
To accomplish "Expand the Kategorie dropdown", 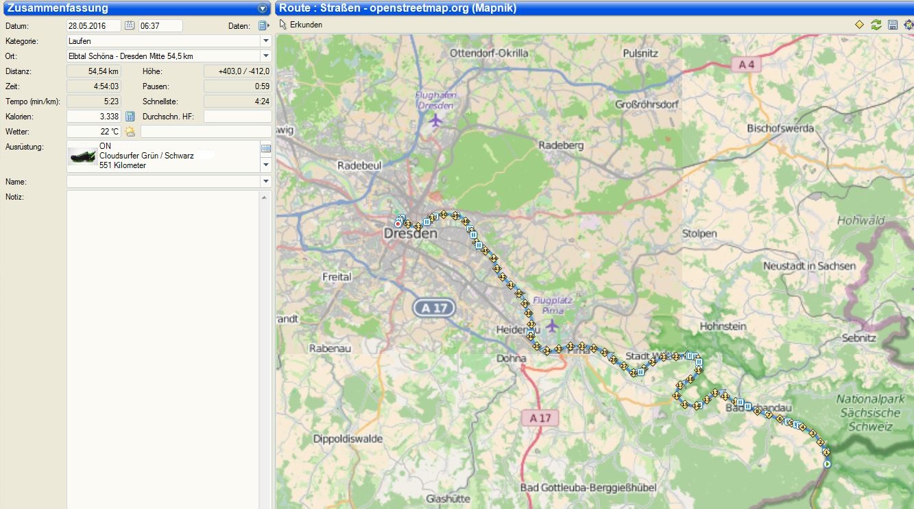I will click(x=266, y=40).
